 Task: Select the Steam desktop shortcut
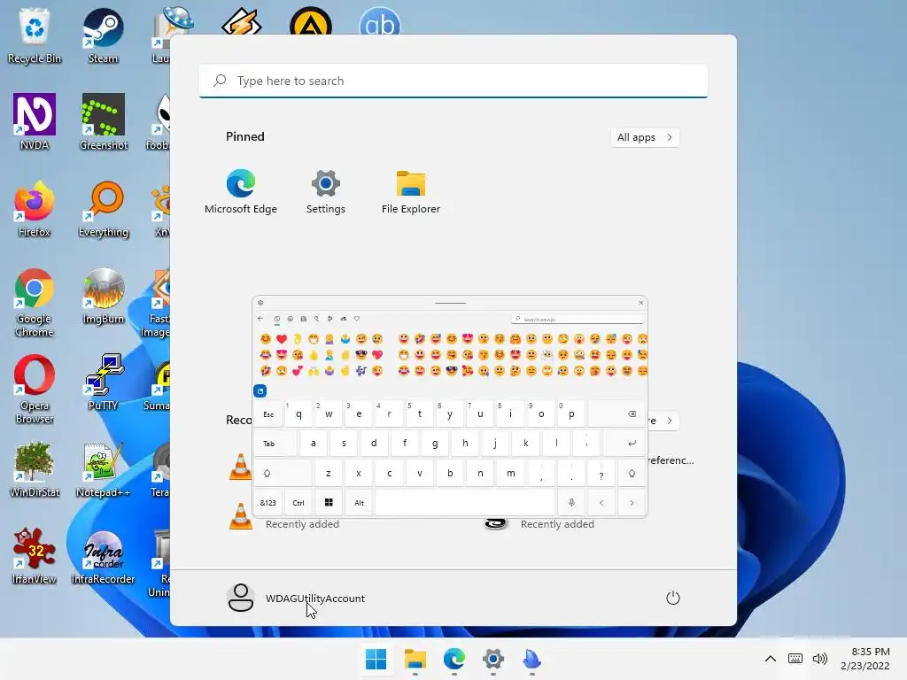103,36
